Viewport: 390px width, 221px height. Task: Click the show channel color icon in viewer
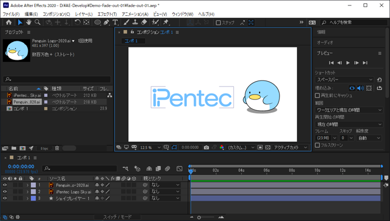point(222,148)
